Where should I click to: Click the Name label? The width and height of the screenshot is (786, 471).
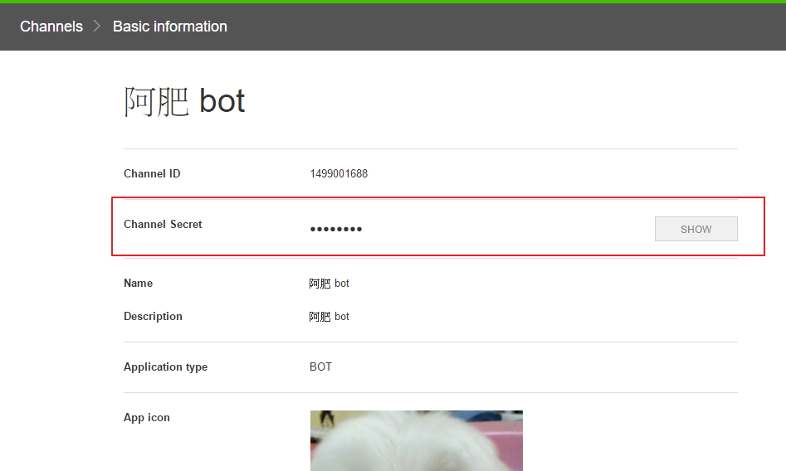[x=139, y=283]
